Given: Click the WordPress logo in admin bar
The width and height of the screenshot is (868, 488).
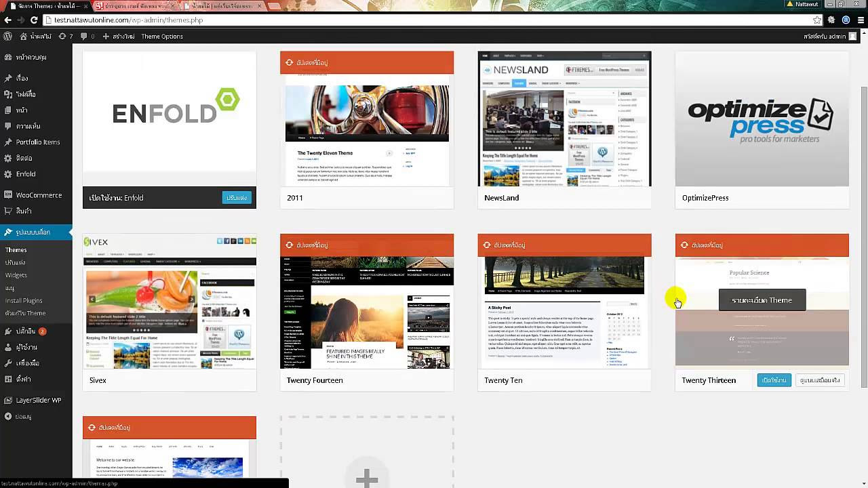Looking at the screenshot, I should click(x=8, y=36).
